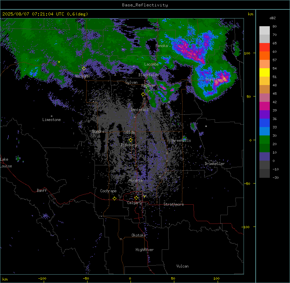Click the Sundre city label
This screenshot has height=283, width=290.
click(98, 131)
